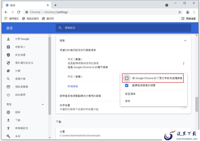Click the sidebar scroll up arrow

[50, 35]
